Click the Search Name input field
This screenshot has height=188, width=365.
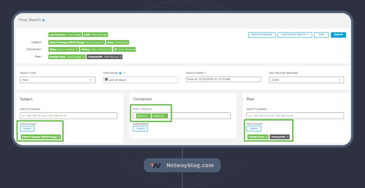[x=223, y=80]
